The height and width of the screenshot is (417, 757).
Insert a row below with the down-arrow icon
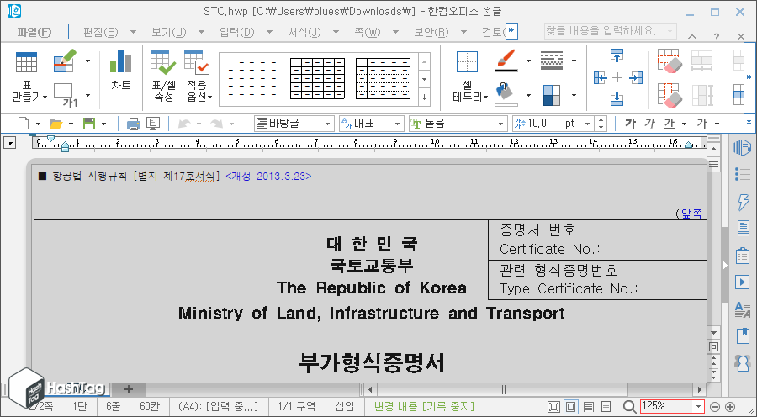617,99
